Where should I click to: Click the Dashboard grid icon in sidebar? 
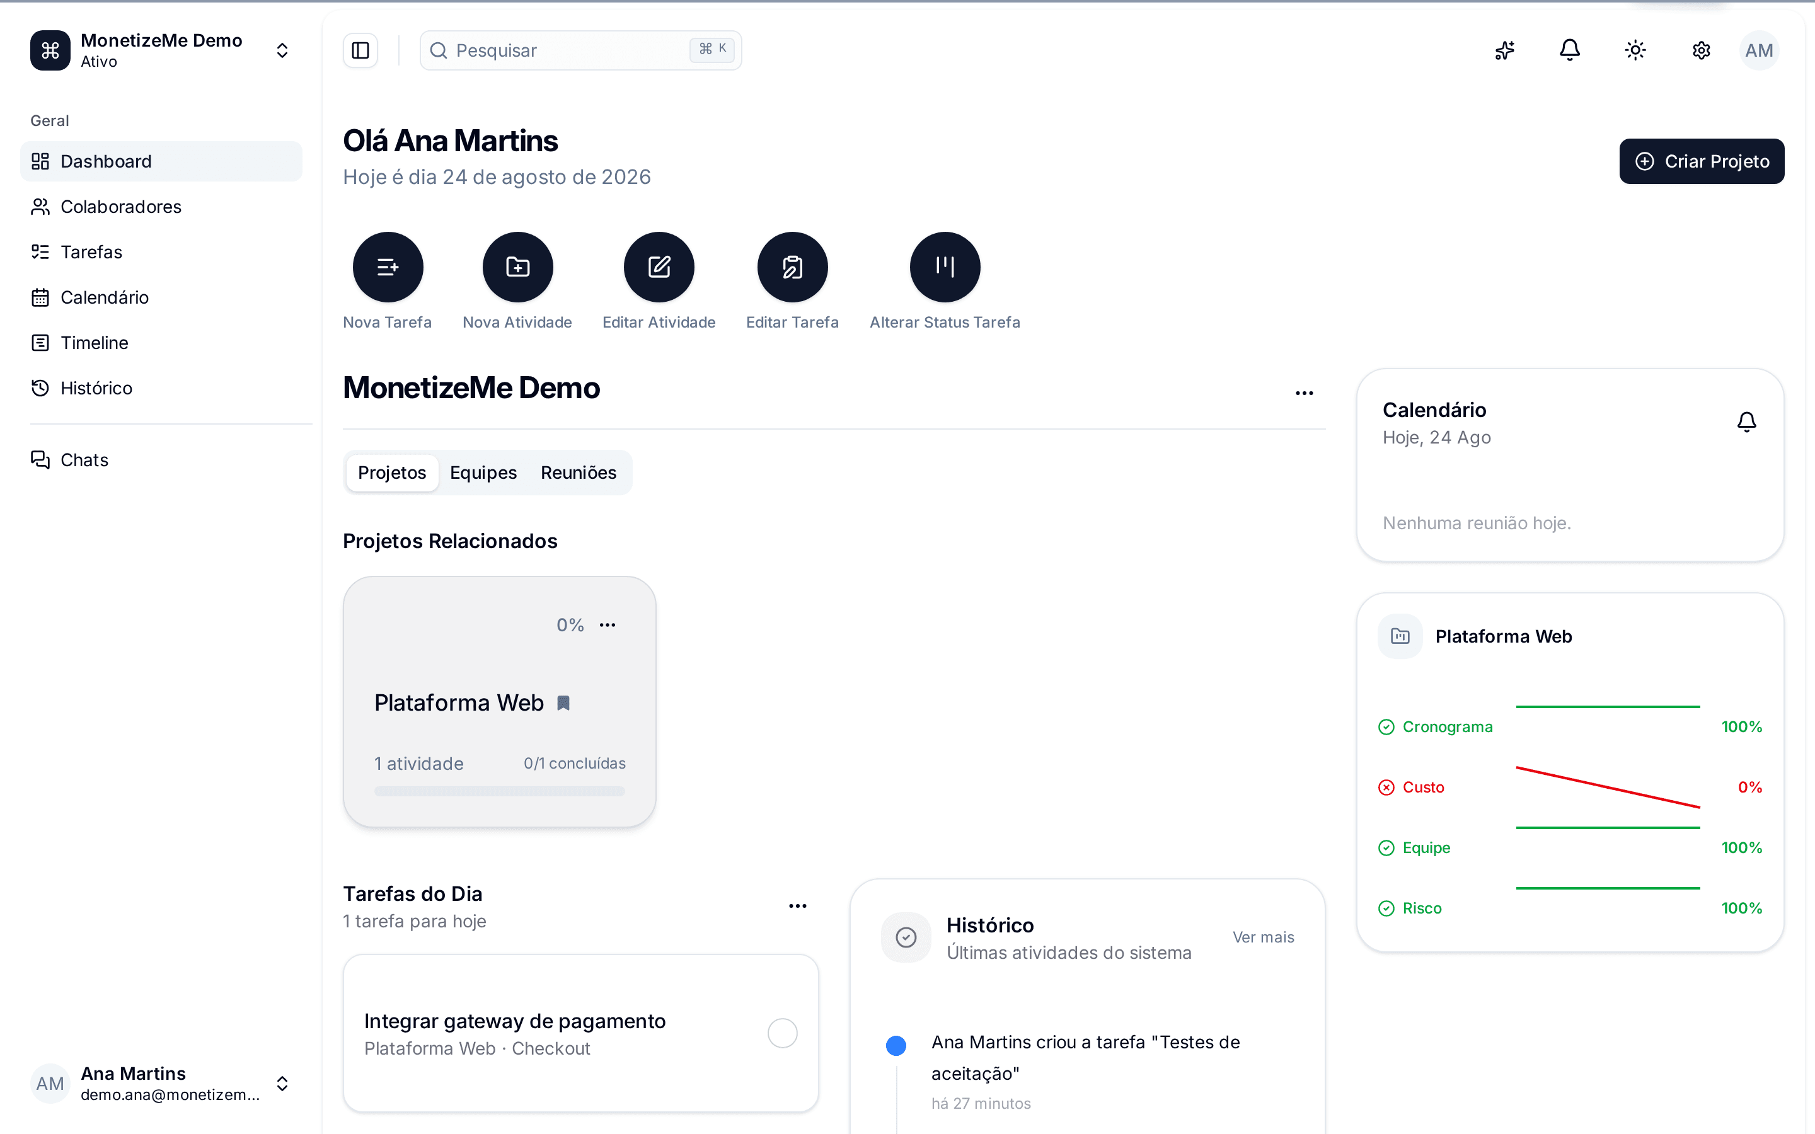tap(40, 161)
